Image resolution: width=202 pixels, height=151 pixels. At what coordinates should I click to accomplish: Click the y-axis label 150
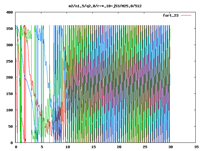pos(9,94)
